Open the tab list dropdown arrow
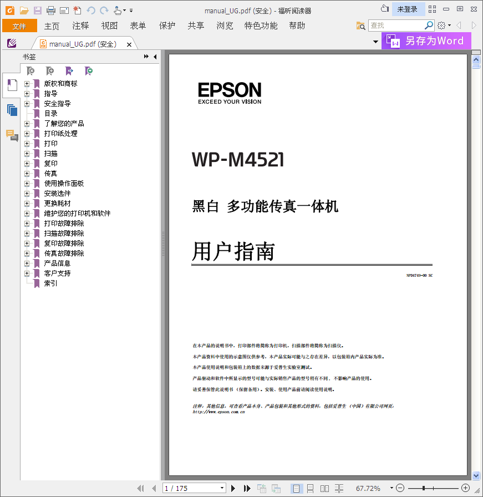This screenshot has width=483, height=497. point(375,42)
